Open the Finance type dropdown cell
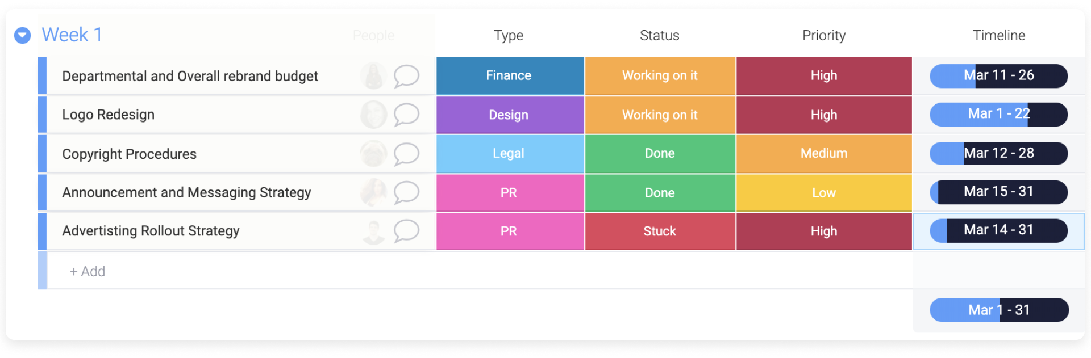Screen dimensions: 1091x358 510,75
